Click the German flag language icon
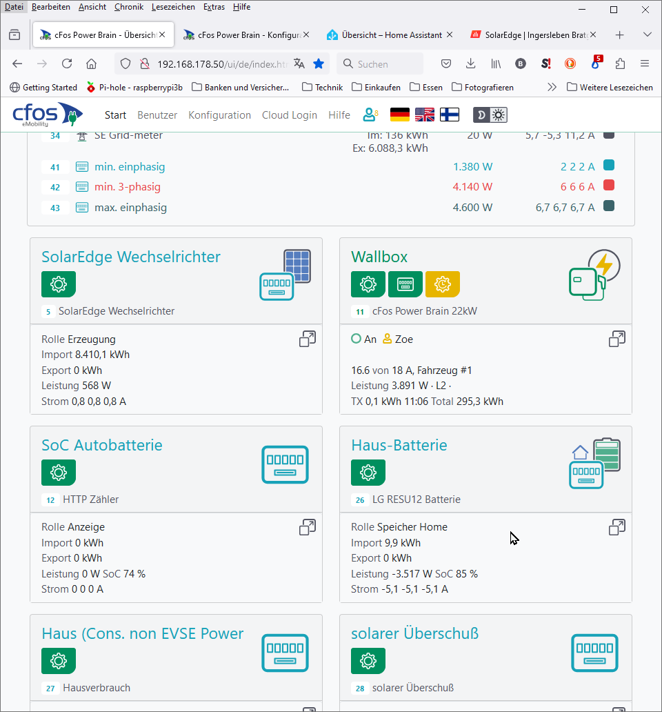This screenshot has width=662, height=712. click(400, 115)
